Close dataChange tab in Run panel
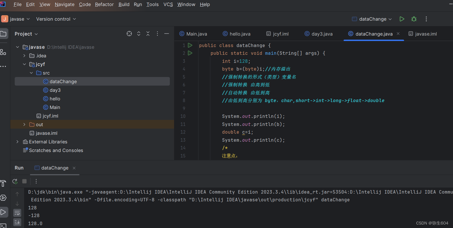This screenshot has width=453, height=228. click(x=74, y=168)
